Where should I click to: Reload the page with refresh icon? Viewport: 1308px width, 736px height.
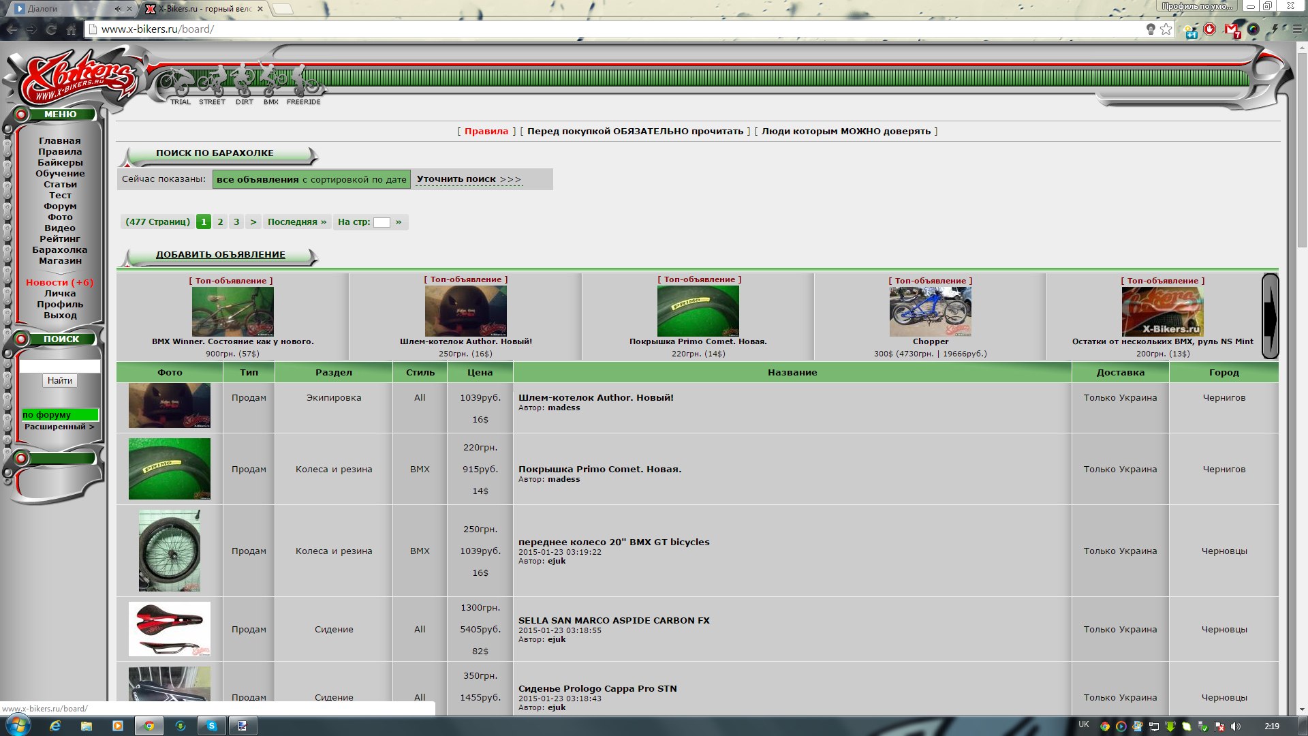tap(51, 29)
